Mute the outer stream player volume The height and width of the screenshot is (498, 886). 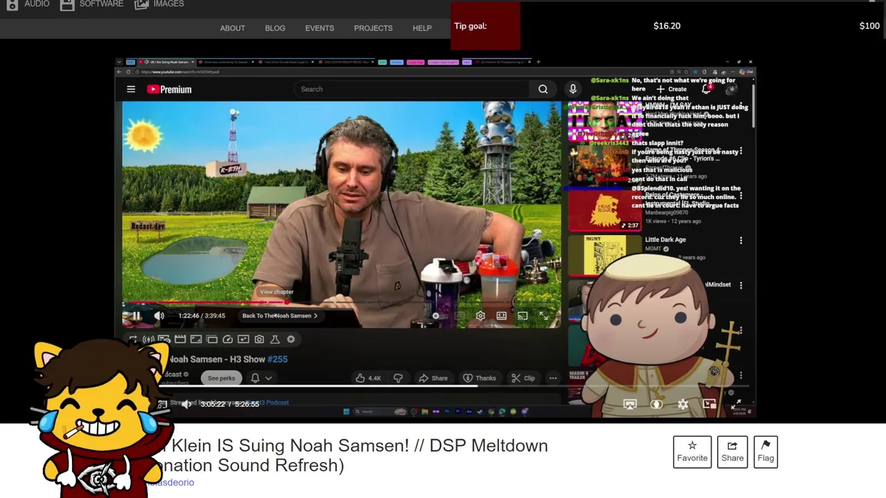[186, 404]
